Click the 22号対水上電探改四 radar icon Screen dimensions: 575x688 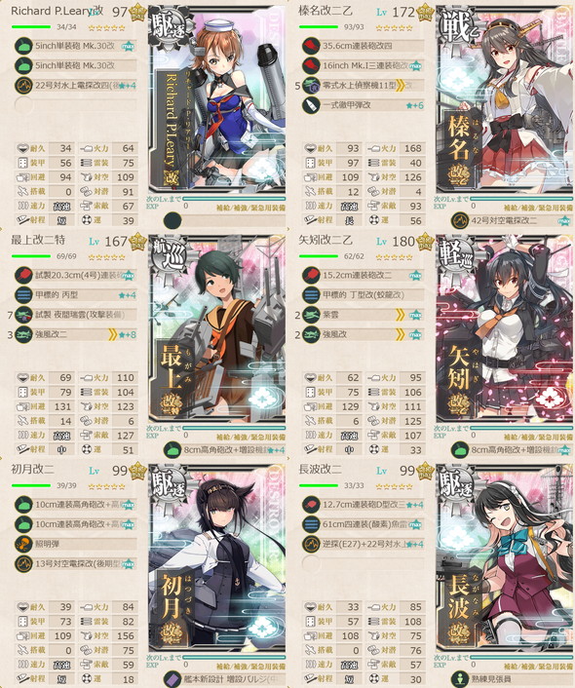23,85
